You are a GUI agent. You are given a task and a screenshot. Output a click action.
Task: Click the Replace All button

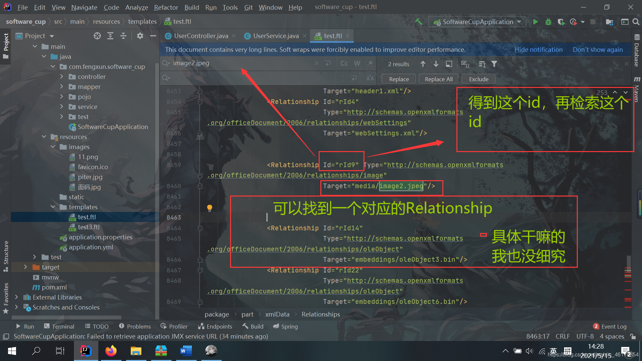click(x=438, y=79)
